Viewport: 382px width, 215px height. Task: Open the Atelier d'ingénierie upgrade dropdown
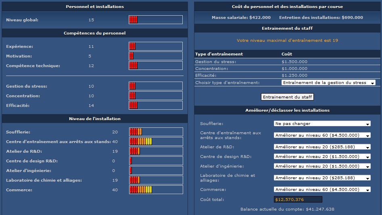pyautogui.click(x=322, y=166)
